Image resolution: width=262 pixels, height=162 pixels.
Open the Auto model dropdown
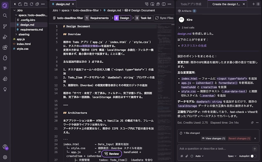pyautogui.click(x=199, y=156)
